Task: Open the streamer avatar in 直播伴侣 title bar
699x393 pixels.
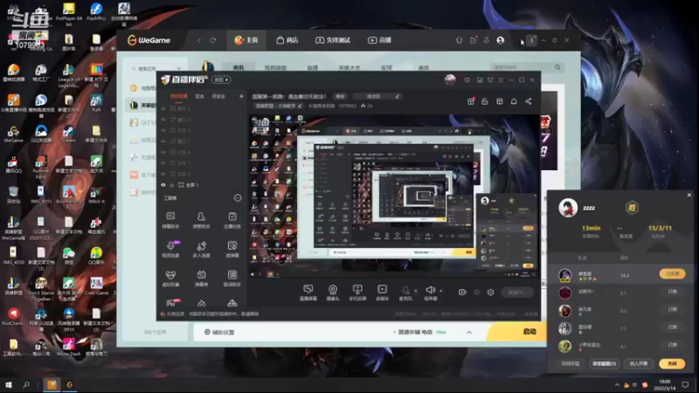Action: 450,79
